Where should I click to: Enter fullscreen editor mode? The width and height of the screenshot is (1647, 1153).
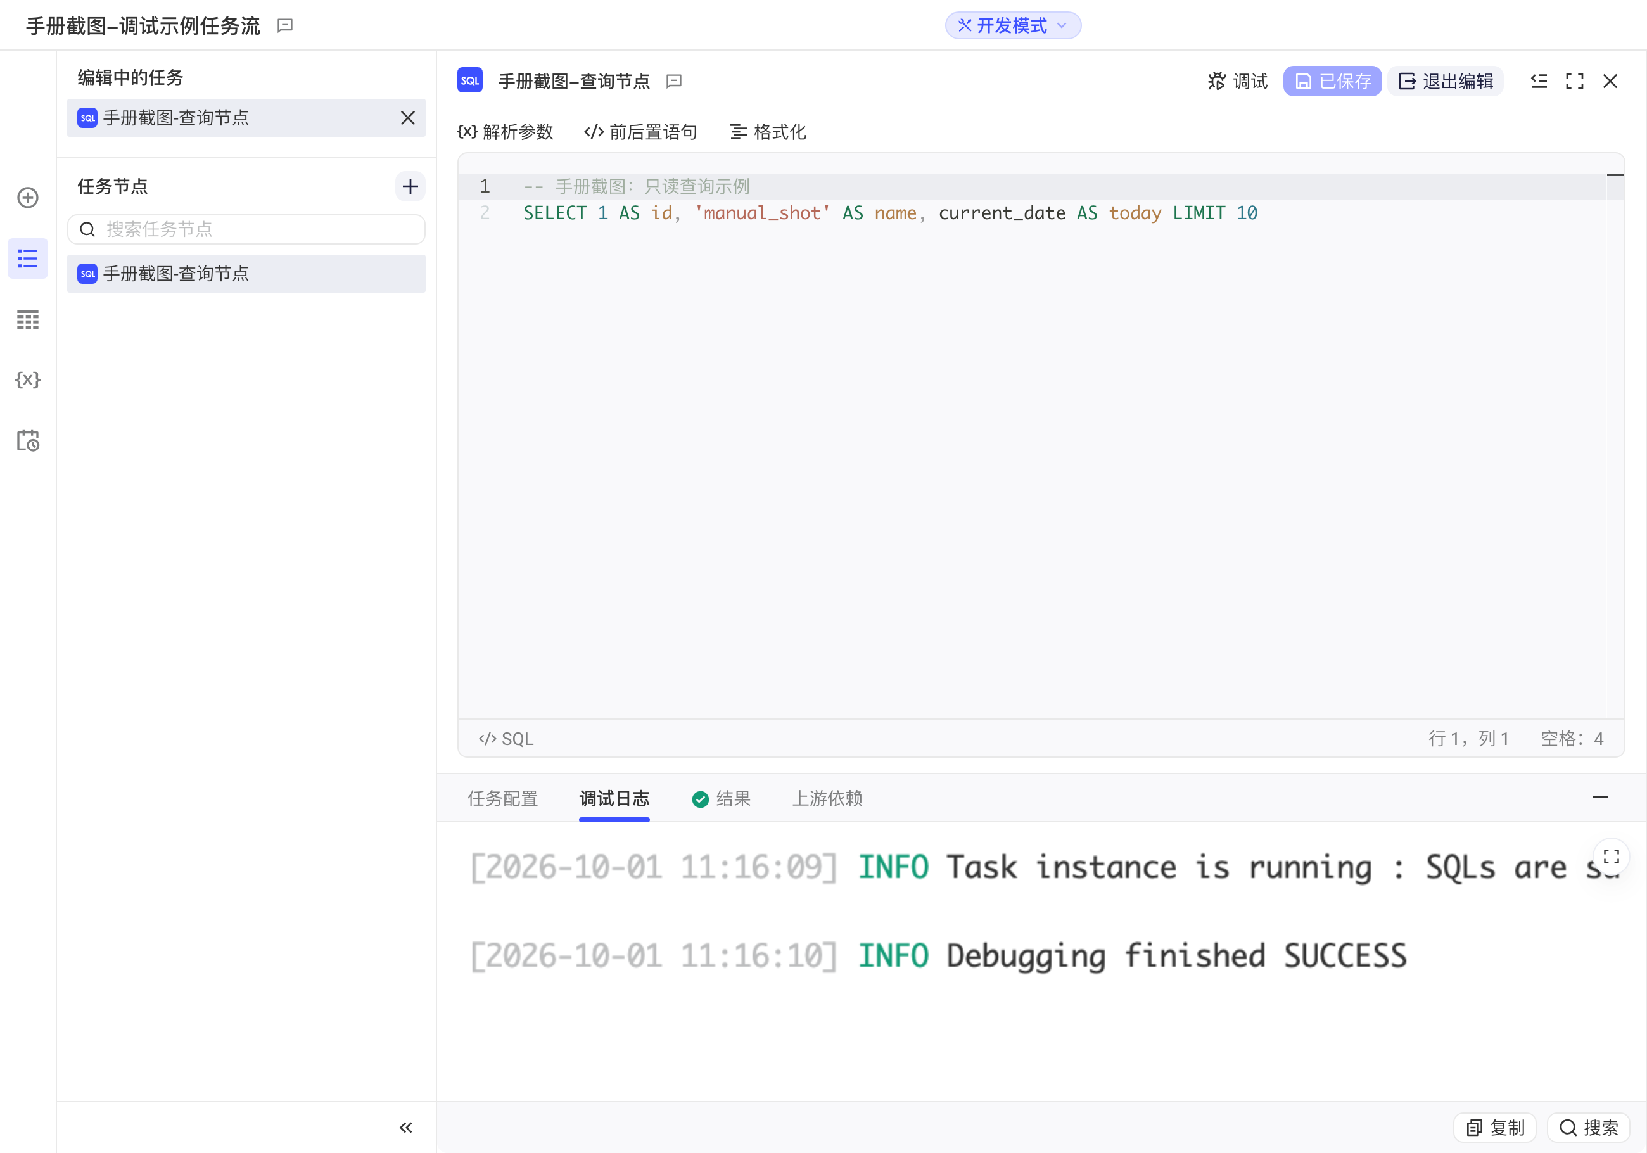1575,81
